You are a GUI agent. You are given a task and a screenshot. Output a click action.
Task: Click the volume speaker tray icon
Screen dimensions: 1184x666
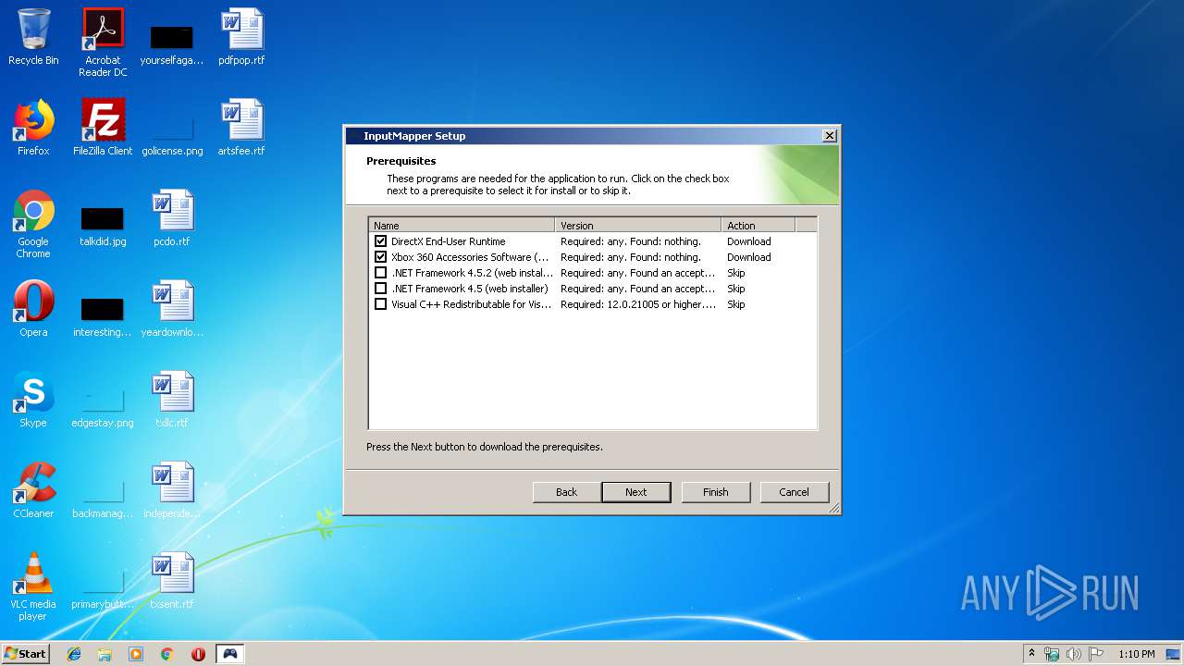(x=1074, y=654)
